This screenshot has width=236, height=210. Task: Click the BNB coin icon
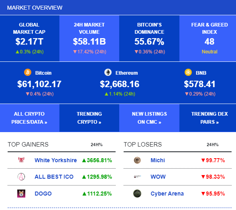(188, 72)
